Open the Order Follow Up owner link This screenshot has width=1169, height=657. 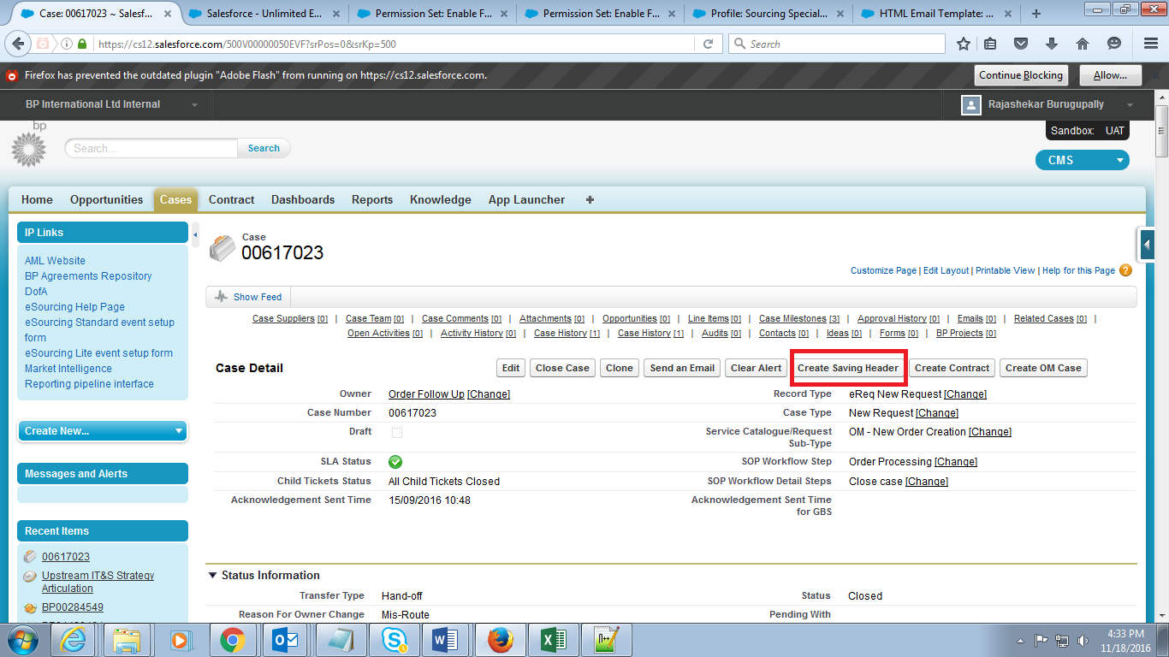(426, 394)
